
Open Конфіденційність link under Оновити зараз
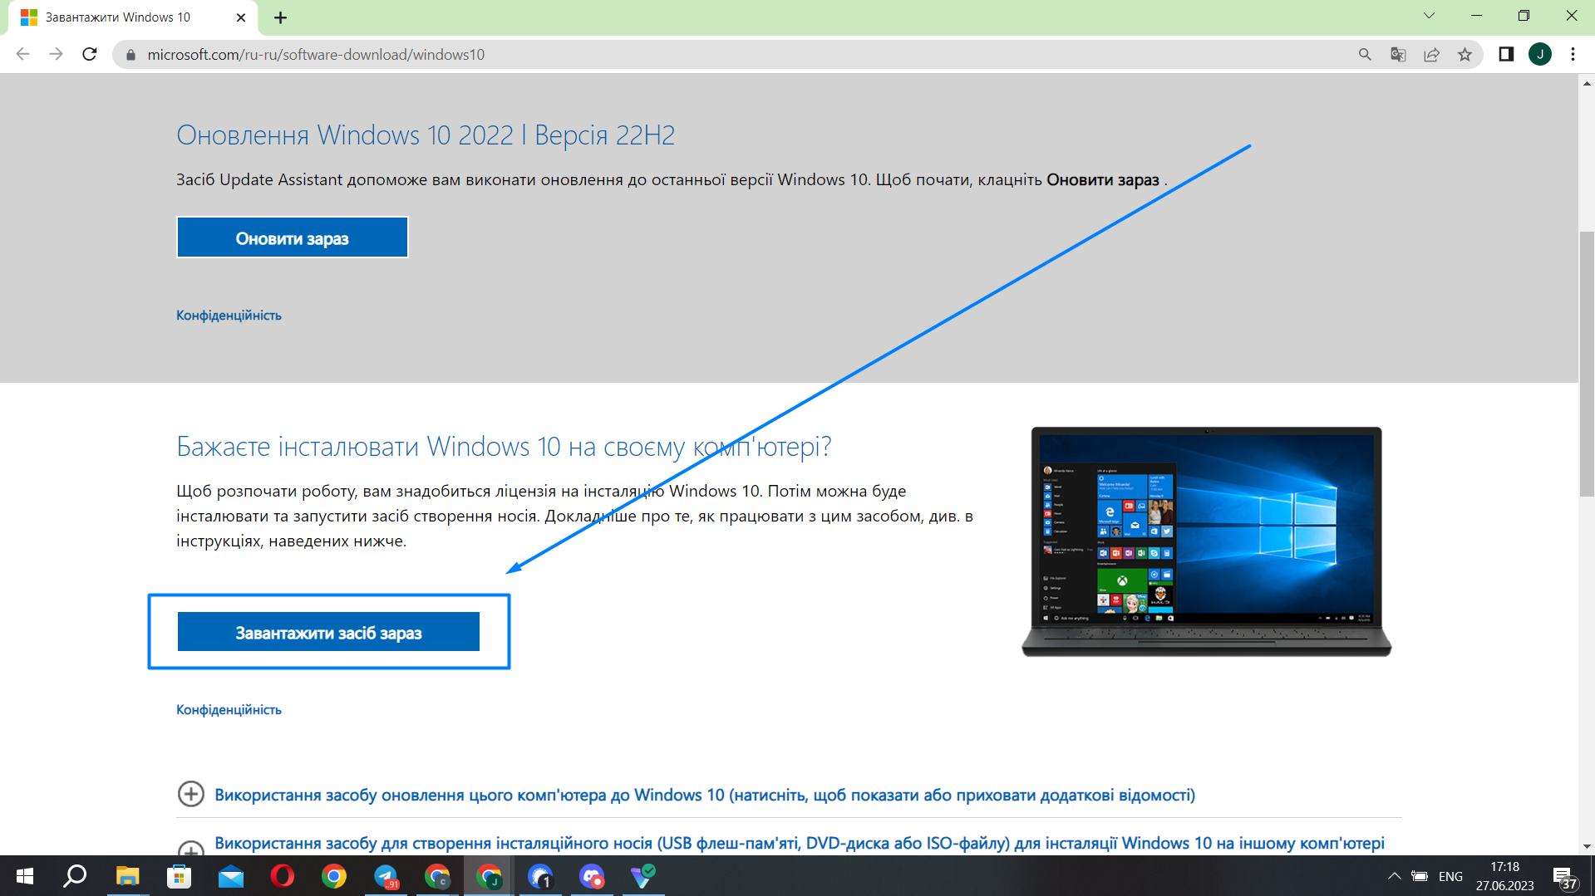(x=229, y=316)
